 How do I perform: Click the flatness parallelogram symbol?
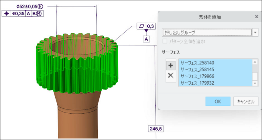(x=142, y=26)
